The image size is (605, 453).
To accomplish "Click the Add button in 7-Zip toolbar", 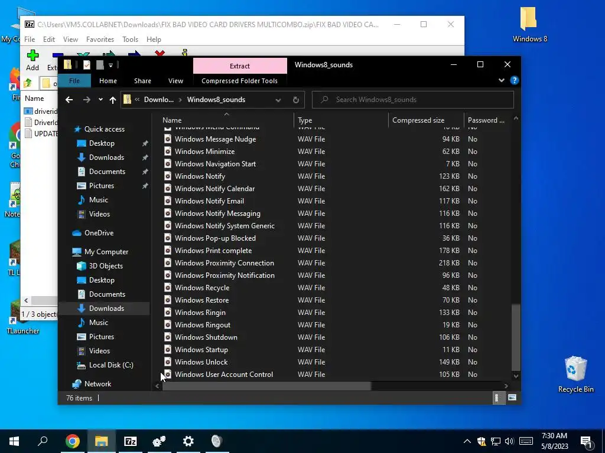I will click(32, 61).
